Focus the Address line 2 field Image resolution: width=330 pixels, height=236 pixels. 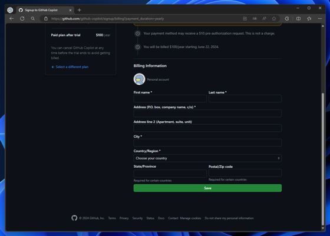pyautogui.click(x=207, y=128)
